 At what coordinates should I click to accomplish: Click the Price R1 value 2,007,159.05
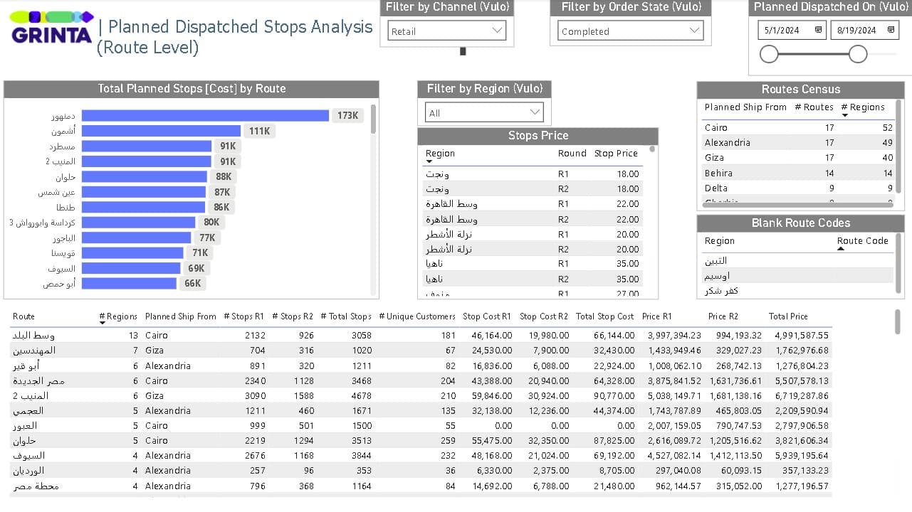[x=674, y=425]
